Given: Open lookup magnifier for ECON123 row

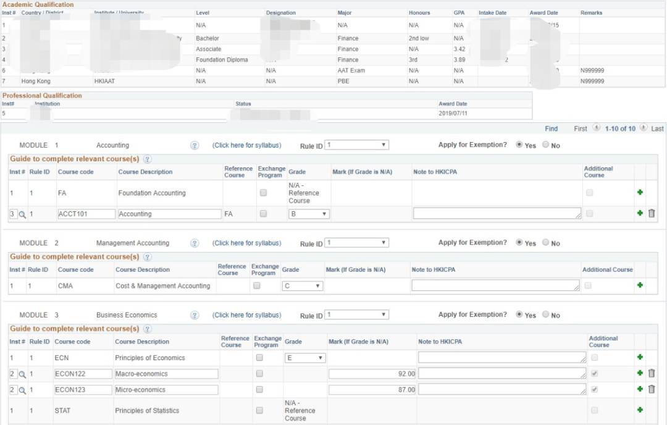Looking at the screenshot, I should coord(22,390).
